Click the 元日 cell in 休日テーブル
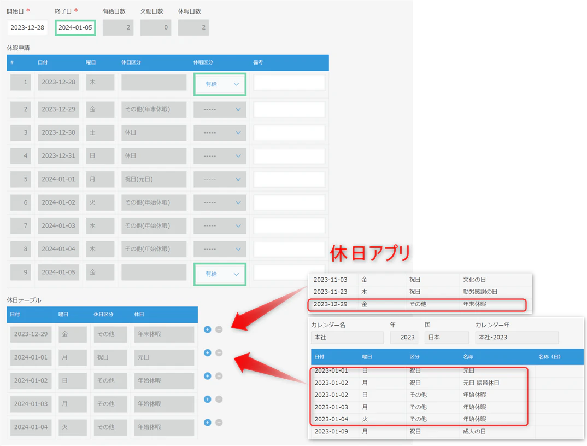 [164, 357]
